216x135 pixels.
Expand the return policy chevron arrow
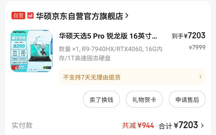pos(200,77)
